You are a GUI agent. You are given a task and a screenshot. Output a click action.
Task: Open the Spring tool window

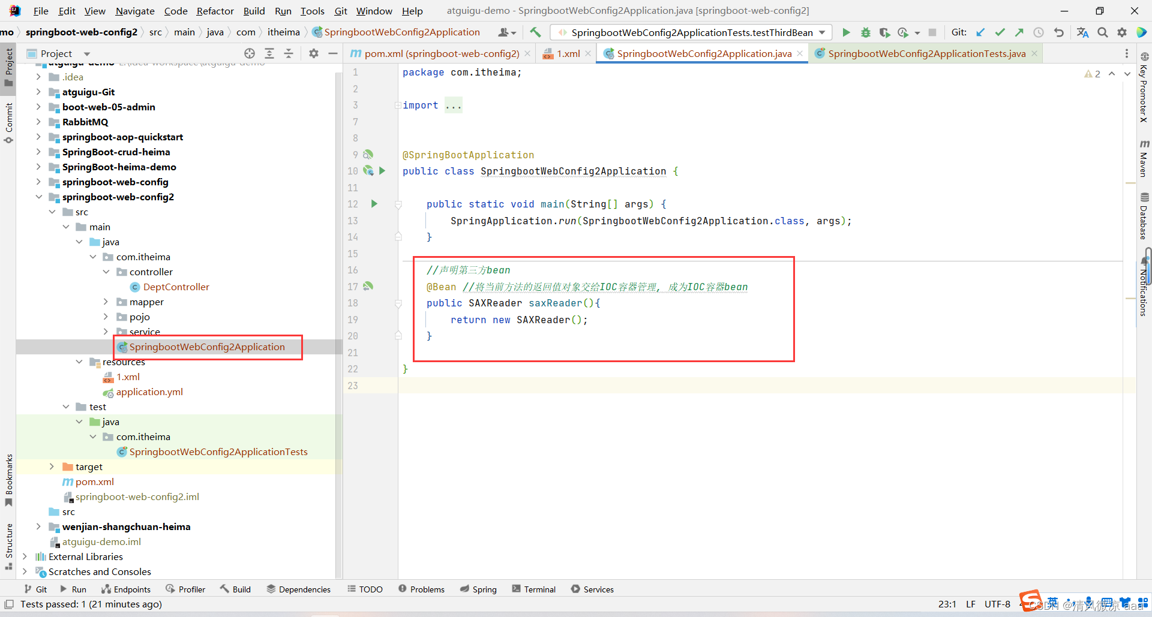coord(478,589)
